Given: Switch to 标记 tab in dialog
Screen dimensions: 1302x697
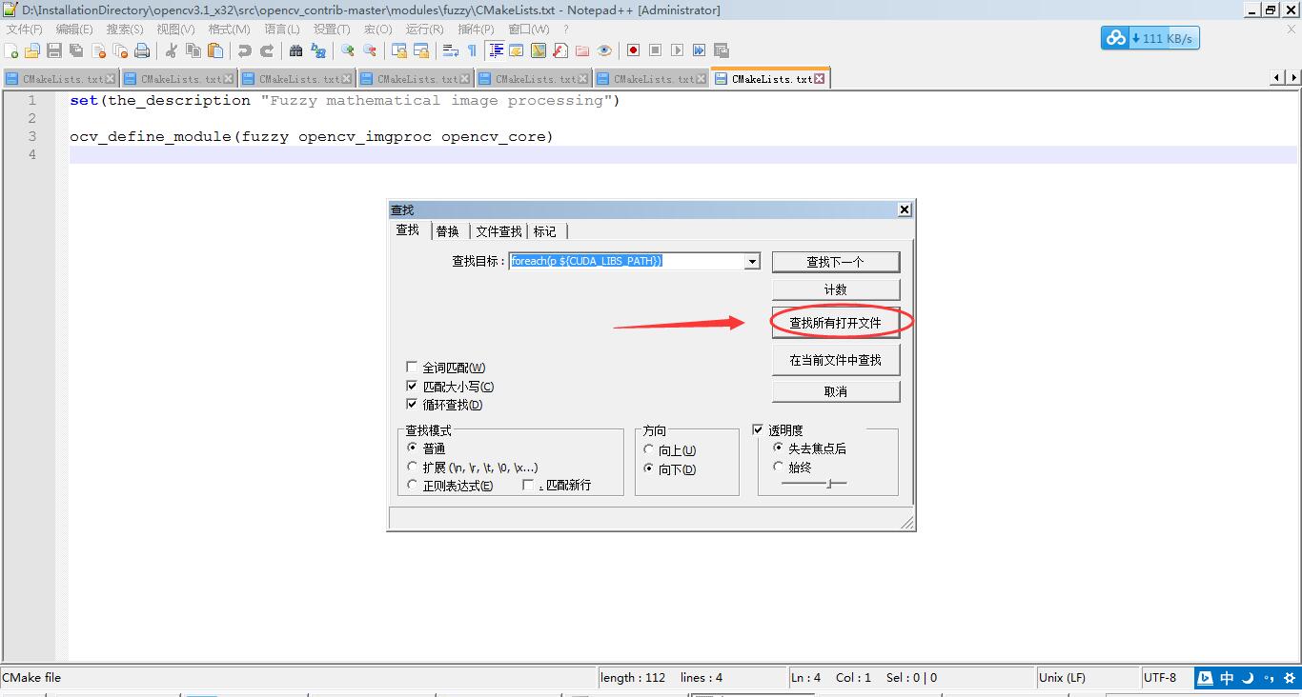Looking at the screenshot, I should coord(545,231).
